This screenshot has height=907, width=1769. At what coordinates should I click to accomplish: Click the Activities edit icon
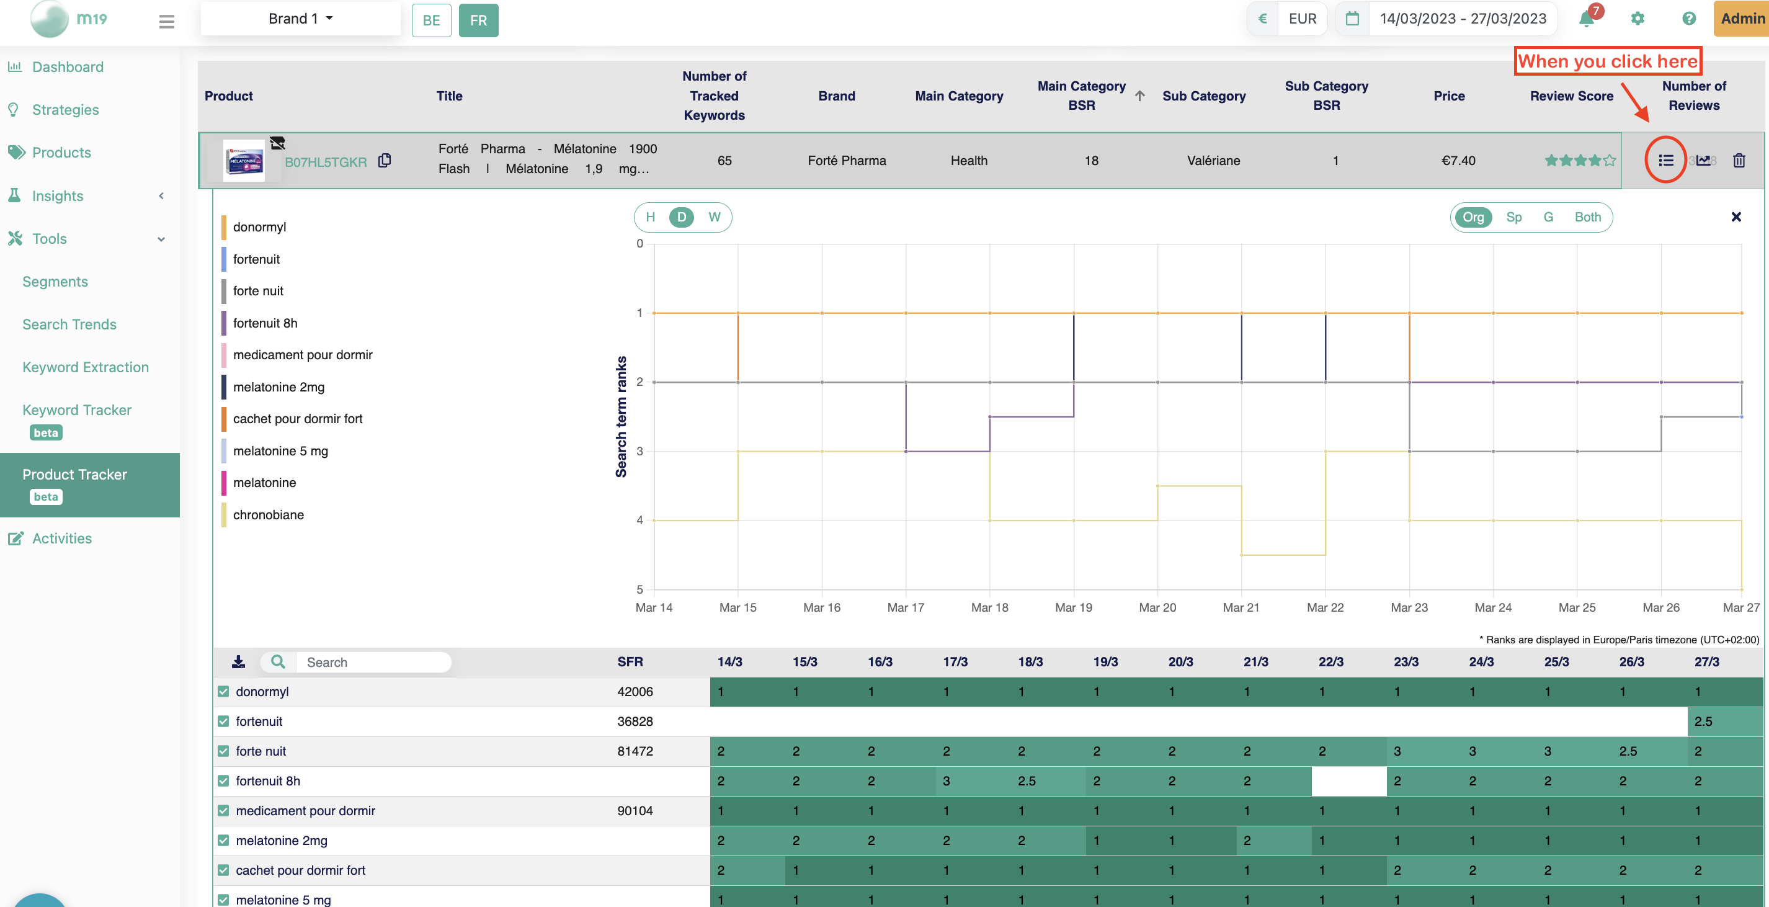click(x=16, y=538)
